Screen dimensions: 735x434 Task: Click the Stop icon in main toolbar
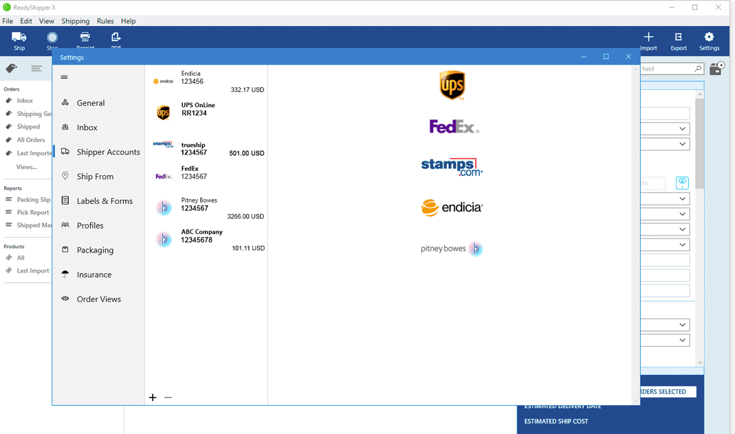(x=52, y=37)
